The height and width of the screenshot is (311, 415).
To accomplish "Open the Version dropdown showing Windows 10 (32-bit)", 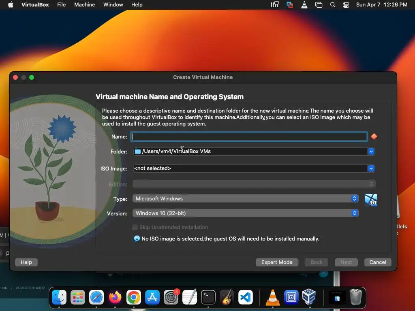I will [x=246, y=213].
